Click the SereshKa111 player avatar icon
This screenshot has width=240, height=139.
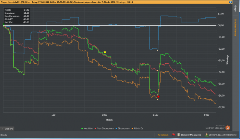coord(206,135)
